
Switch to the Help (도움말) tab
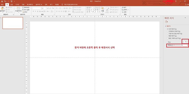(57, 4)
